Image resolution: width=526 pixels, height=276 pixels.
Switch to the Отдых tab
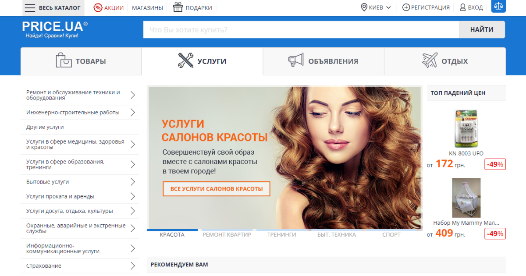point(445,61)
